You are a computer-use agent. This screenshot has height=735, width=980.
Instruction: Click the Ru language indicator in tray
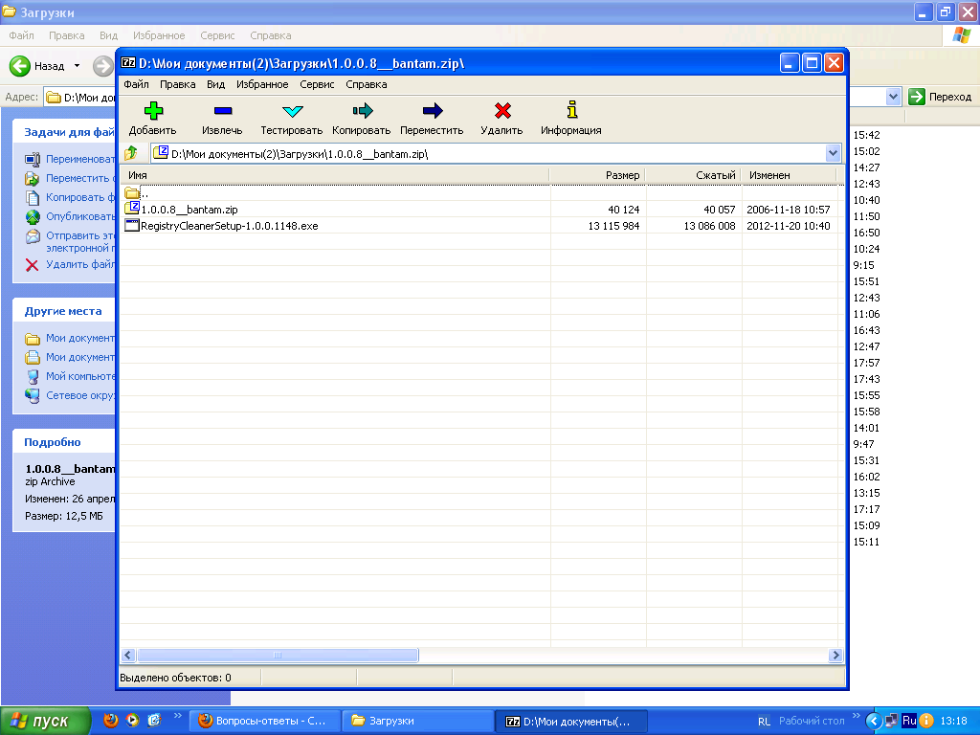tap(909, 721)
